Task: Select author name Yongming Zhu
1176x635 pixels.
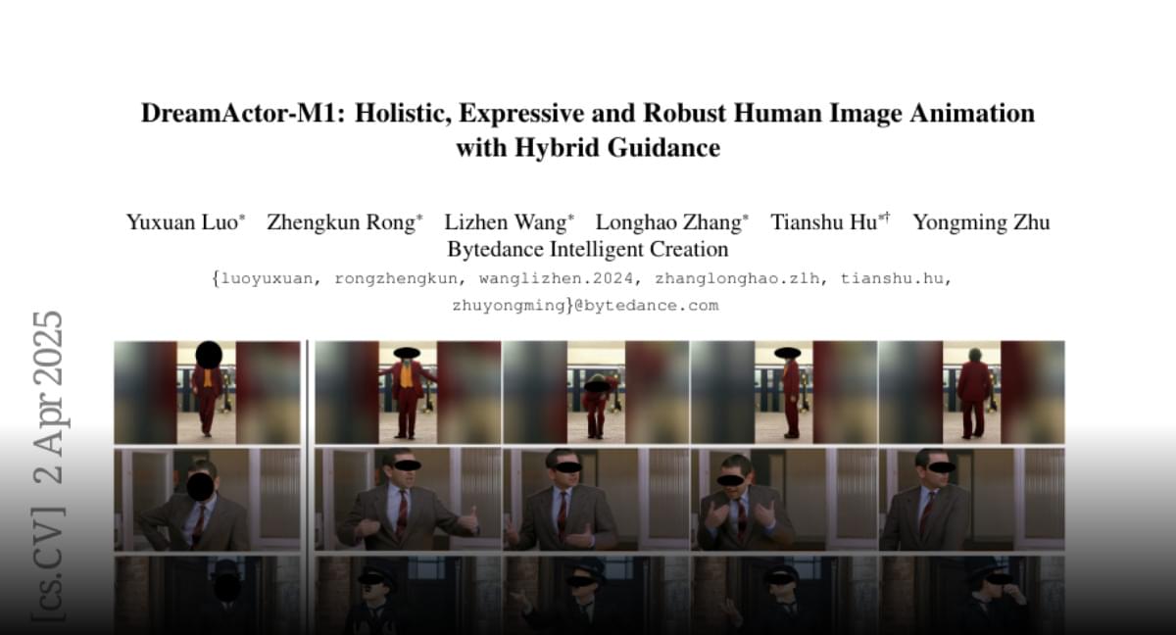Action: pos(981,222)
